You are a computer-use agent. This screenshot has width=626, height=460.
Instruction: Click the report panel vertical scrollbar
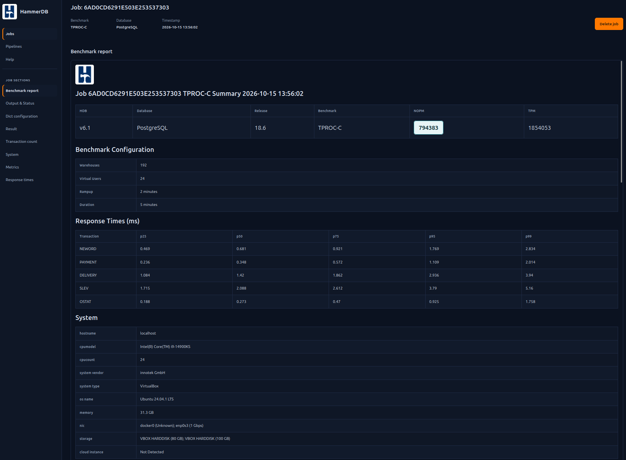point(621,122)
